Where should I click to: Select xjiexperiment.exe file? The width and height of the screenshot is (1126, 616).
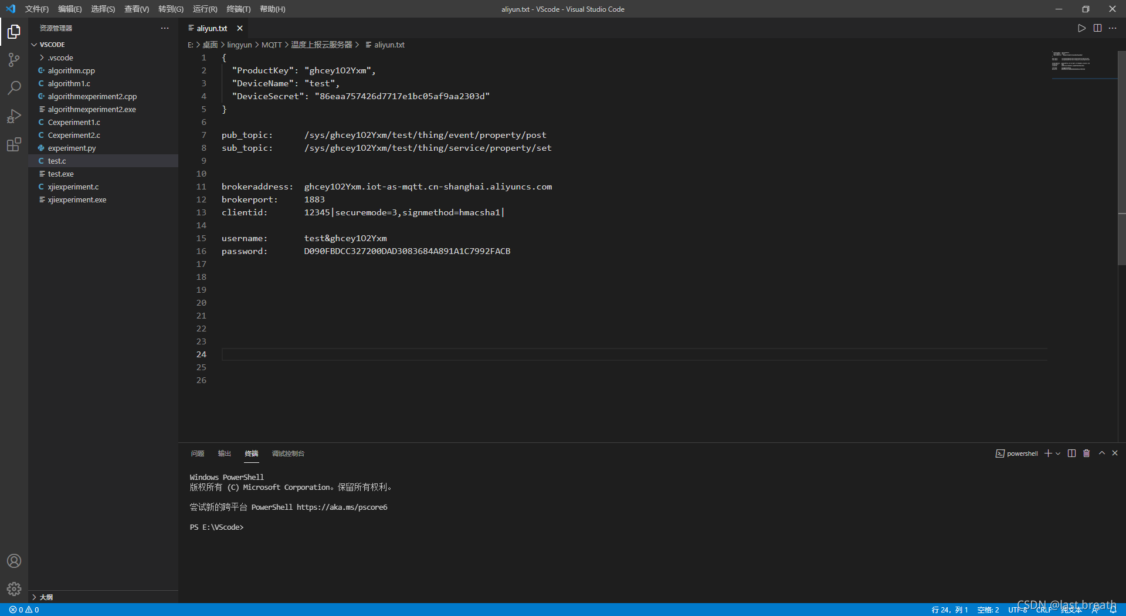point(103,199)
